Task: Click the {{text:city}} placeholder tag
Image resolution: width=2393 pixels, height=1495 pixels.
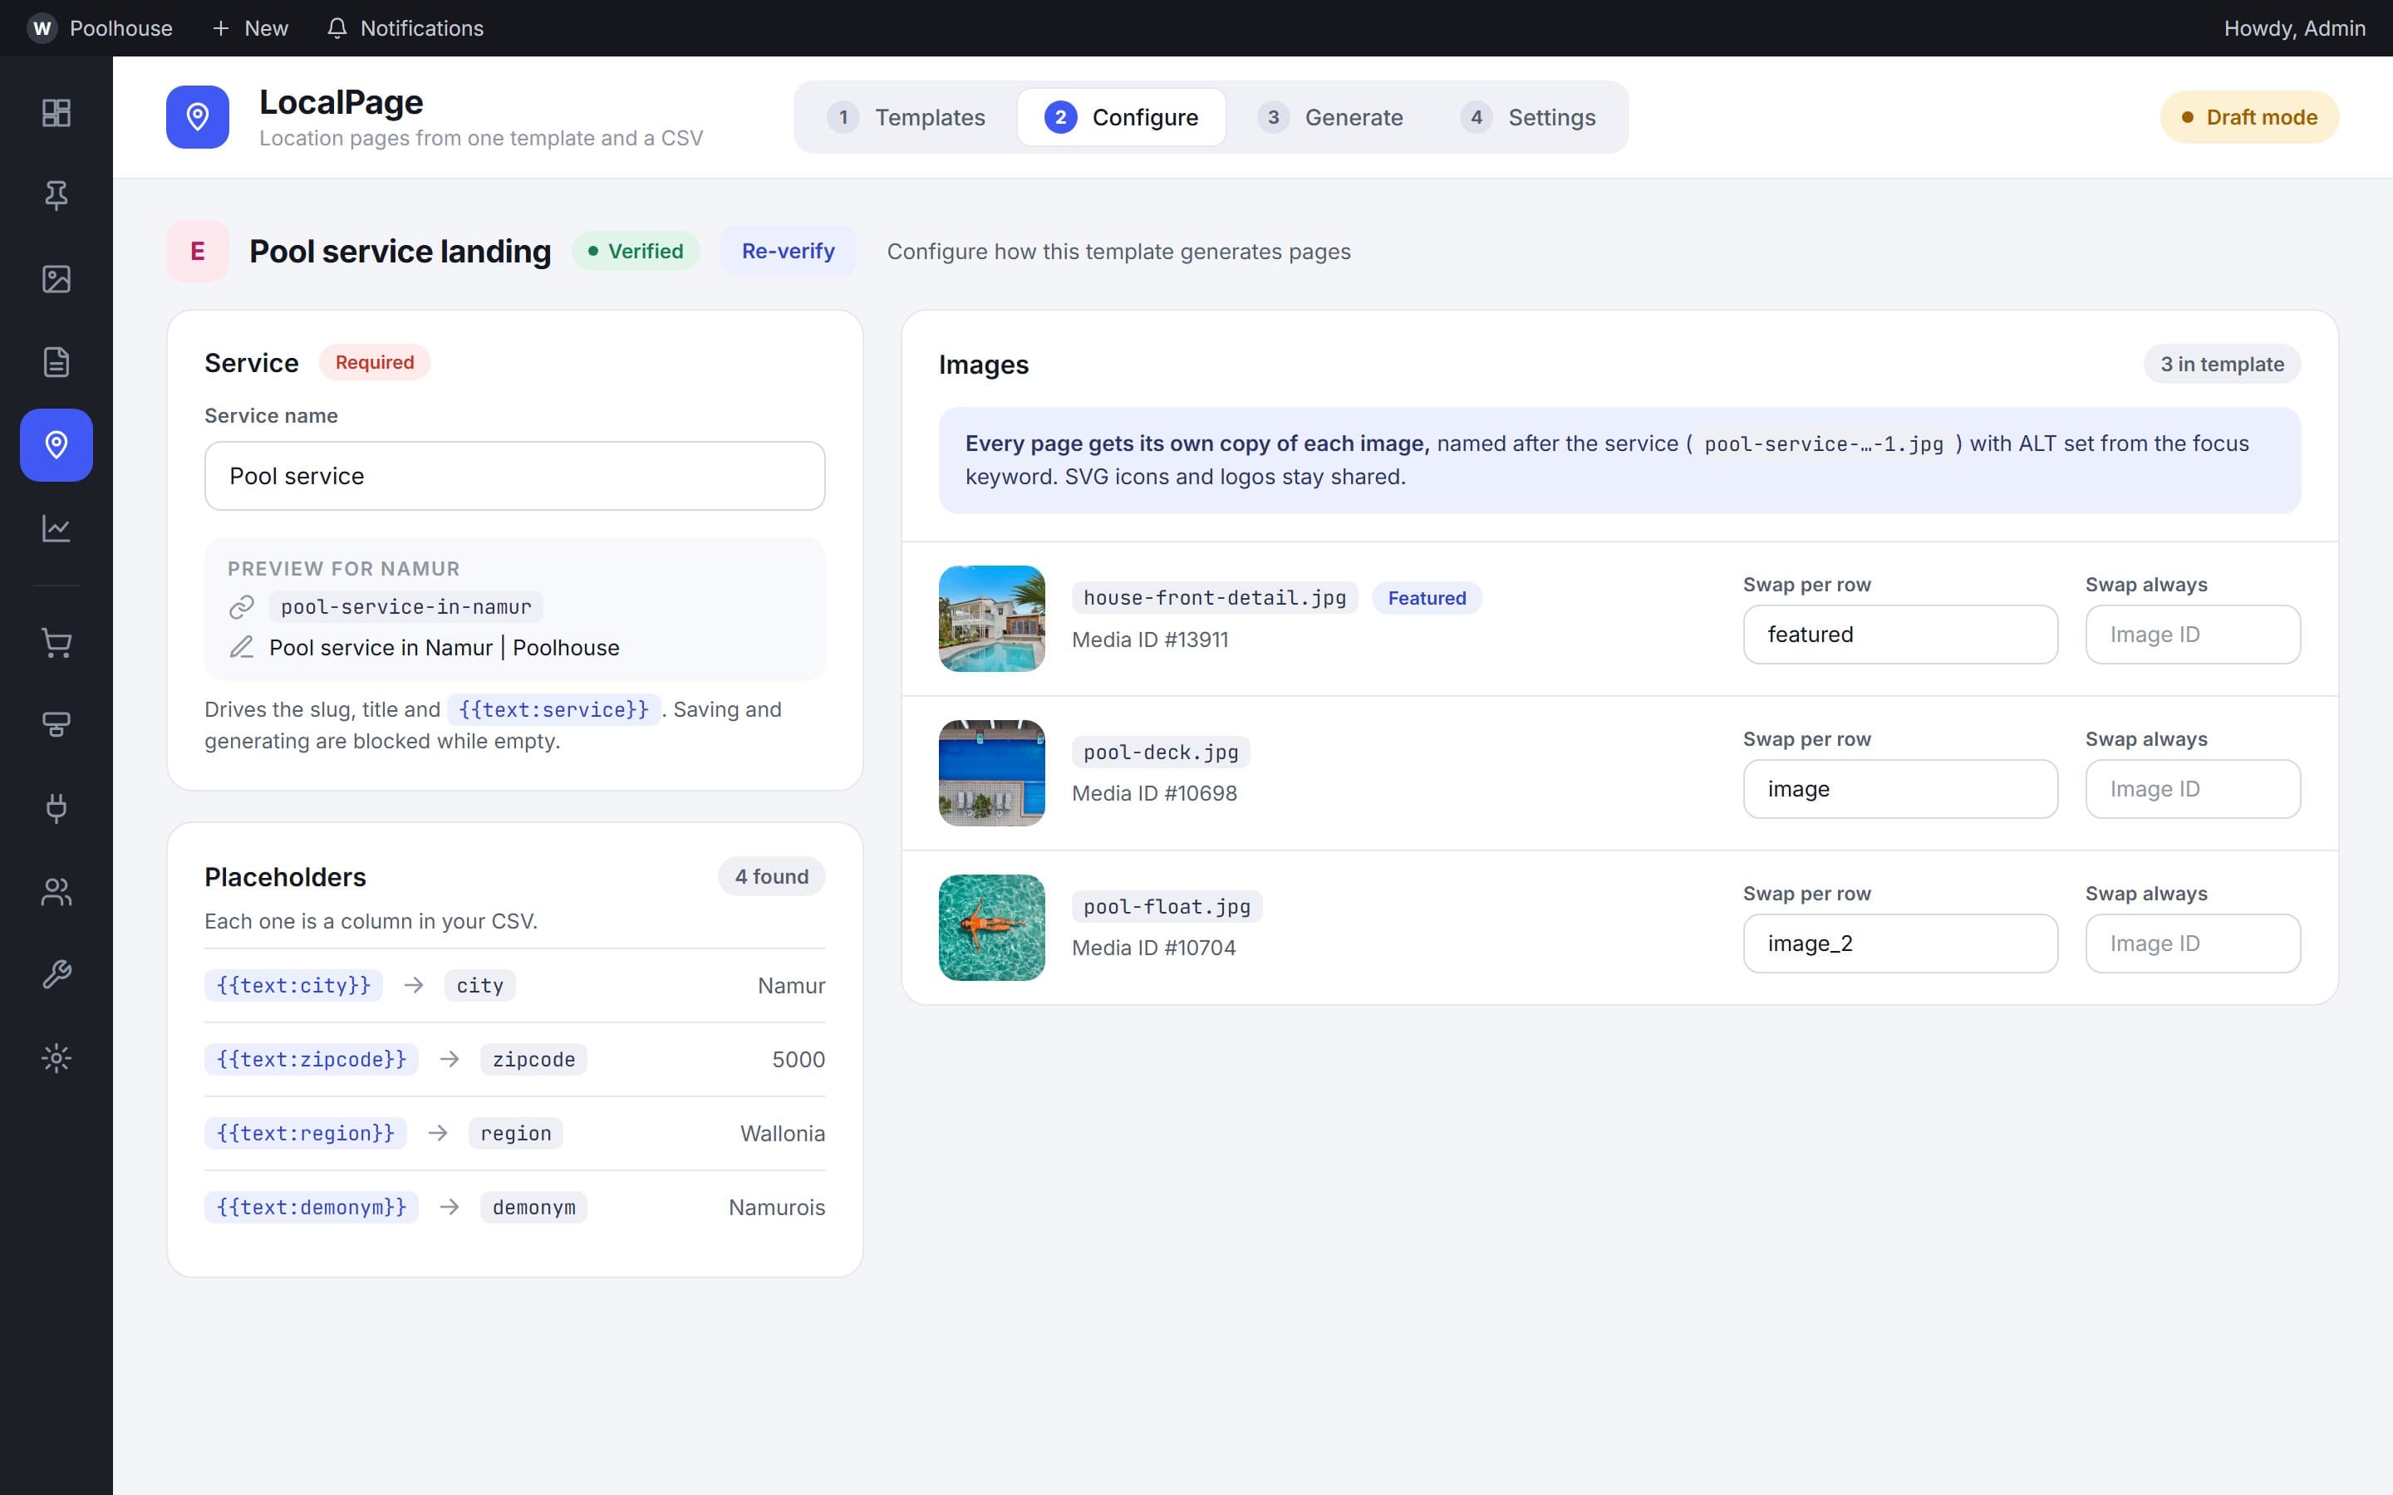Action: 292,985
